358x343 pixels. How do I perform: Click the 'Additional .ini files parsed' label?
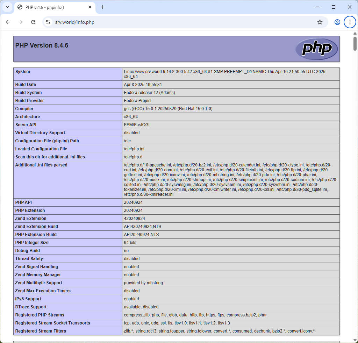[x=41, y=165]
